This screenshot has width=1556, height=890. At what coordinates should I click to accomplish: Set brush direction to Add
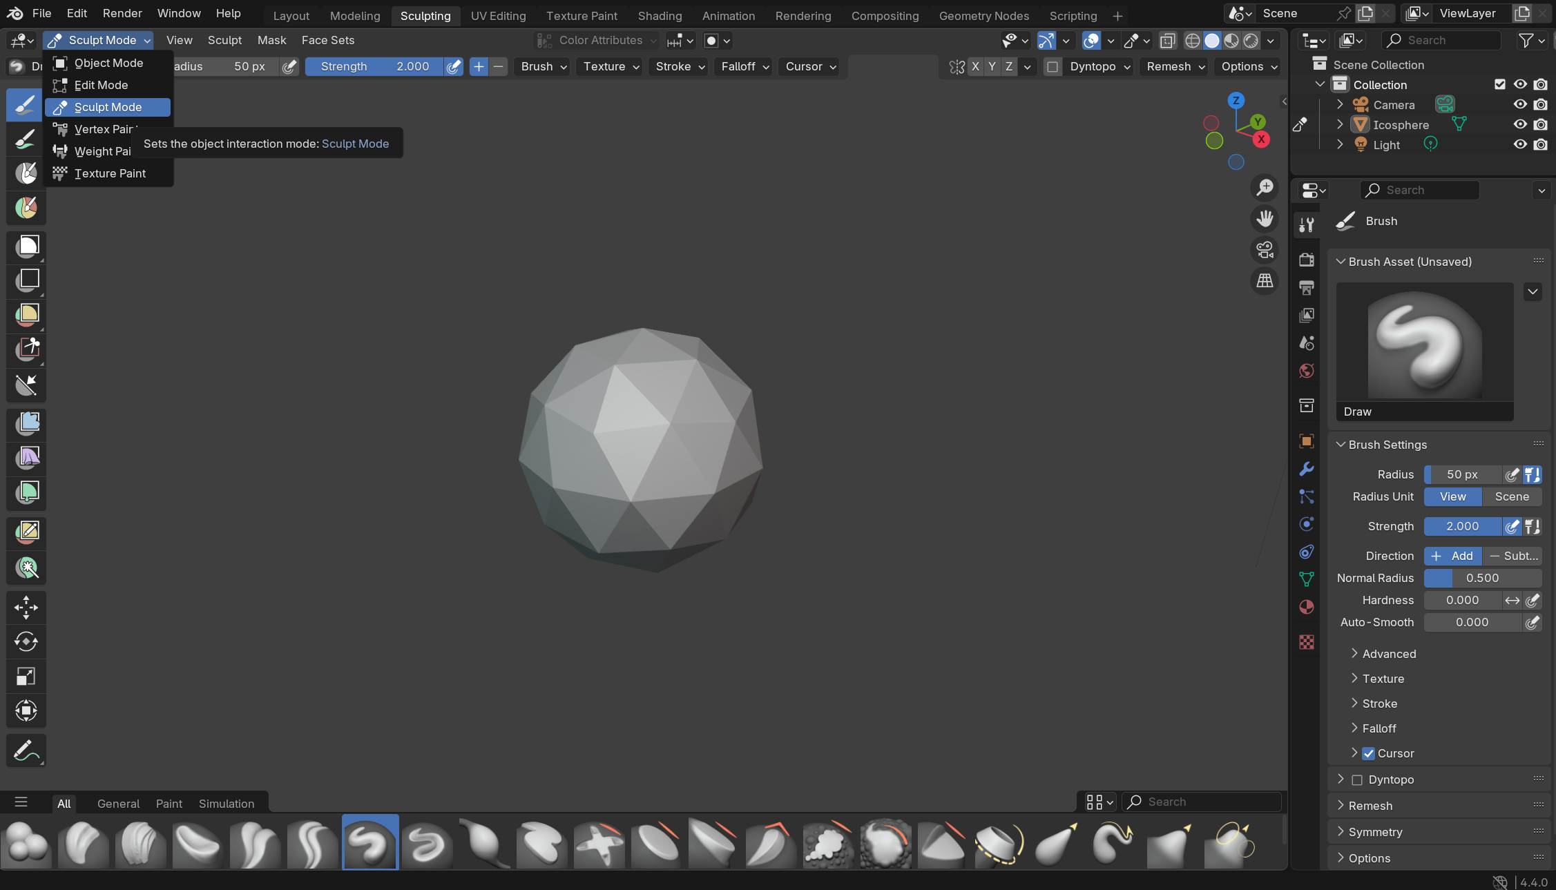click(1453, 556)
